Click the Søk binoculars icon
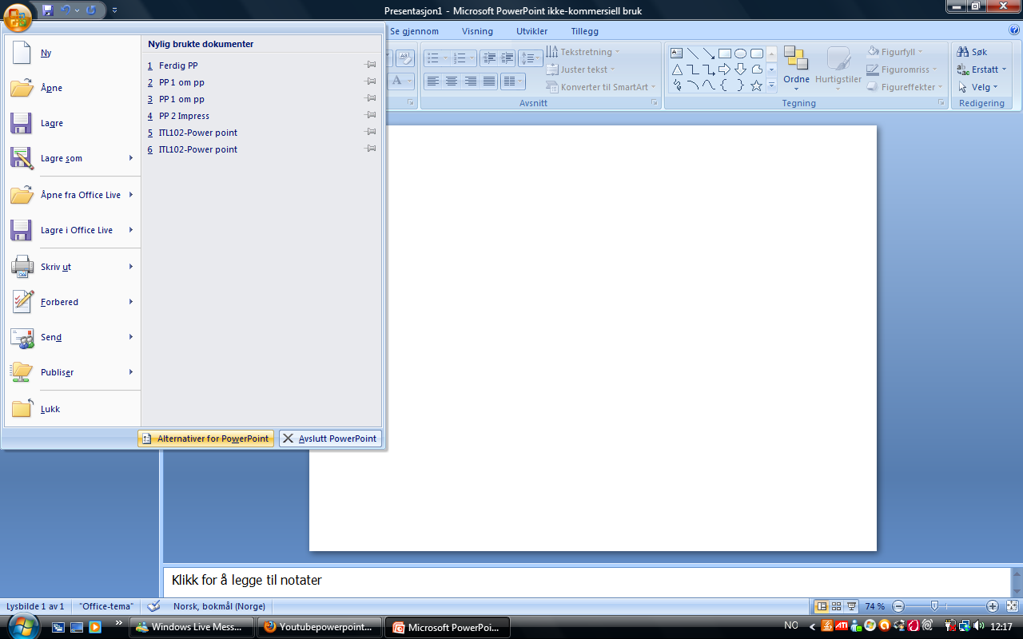 pyautogui.click(x=964, y=52)
